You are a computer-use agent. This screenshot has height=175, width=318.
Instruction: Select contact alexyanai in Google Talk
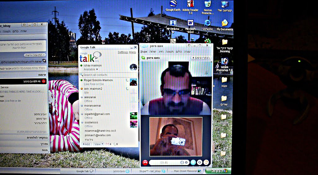[108, 99]
